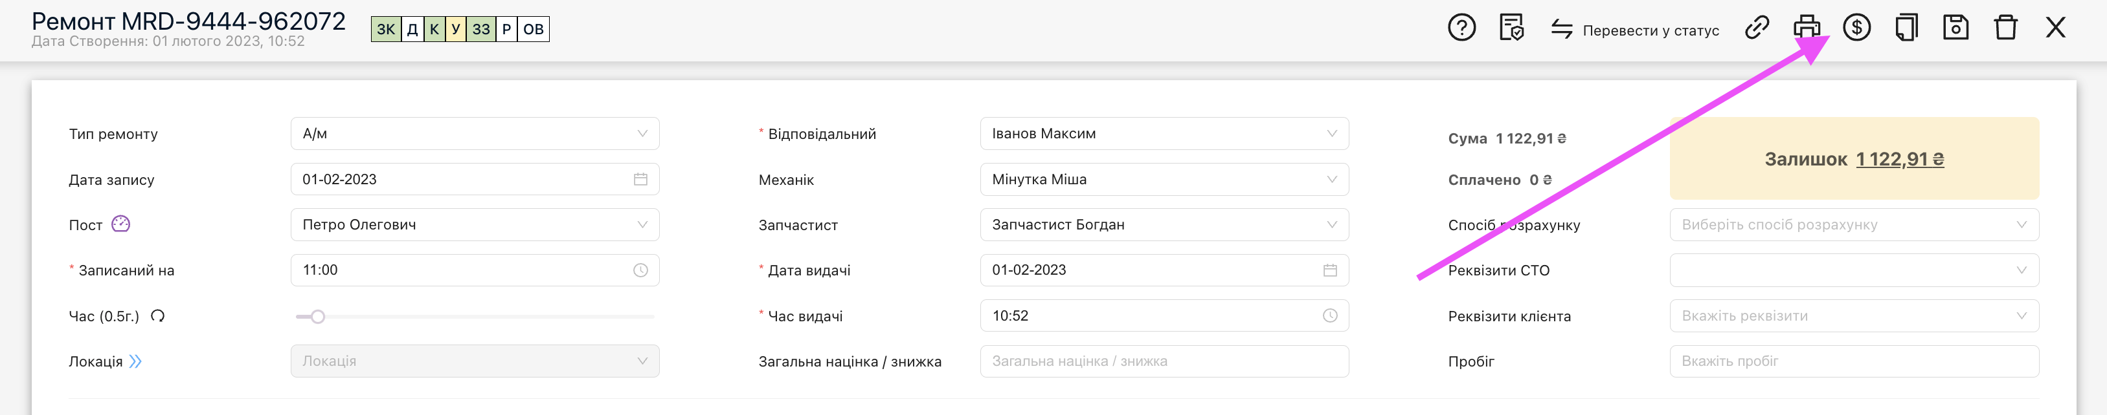Click the copy order icon
Viewport: 2107px width, 415px height.
[1906, 28]
